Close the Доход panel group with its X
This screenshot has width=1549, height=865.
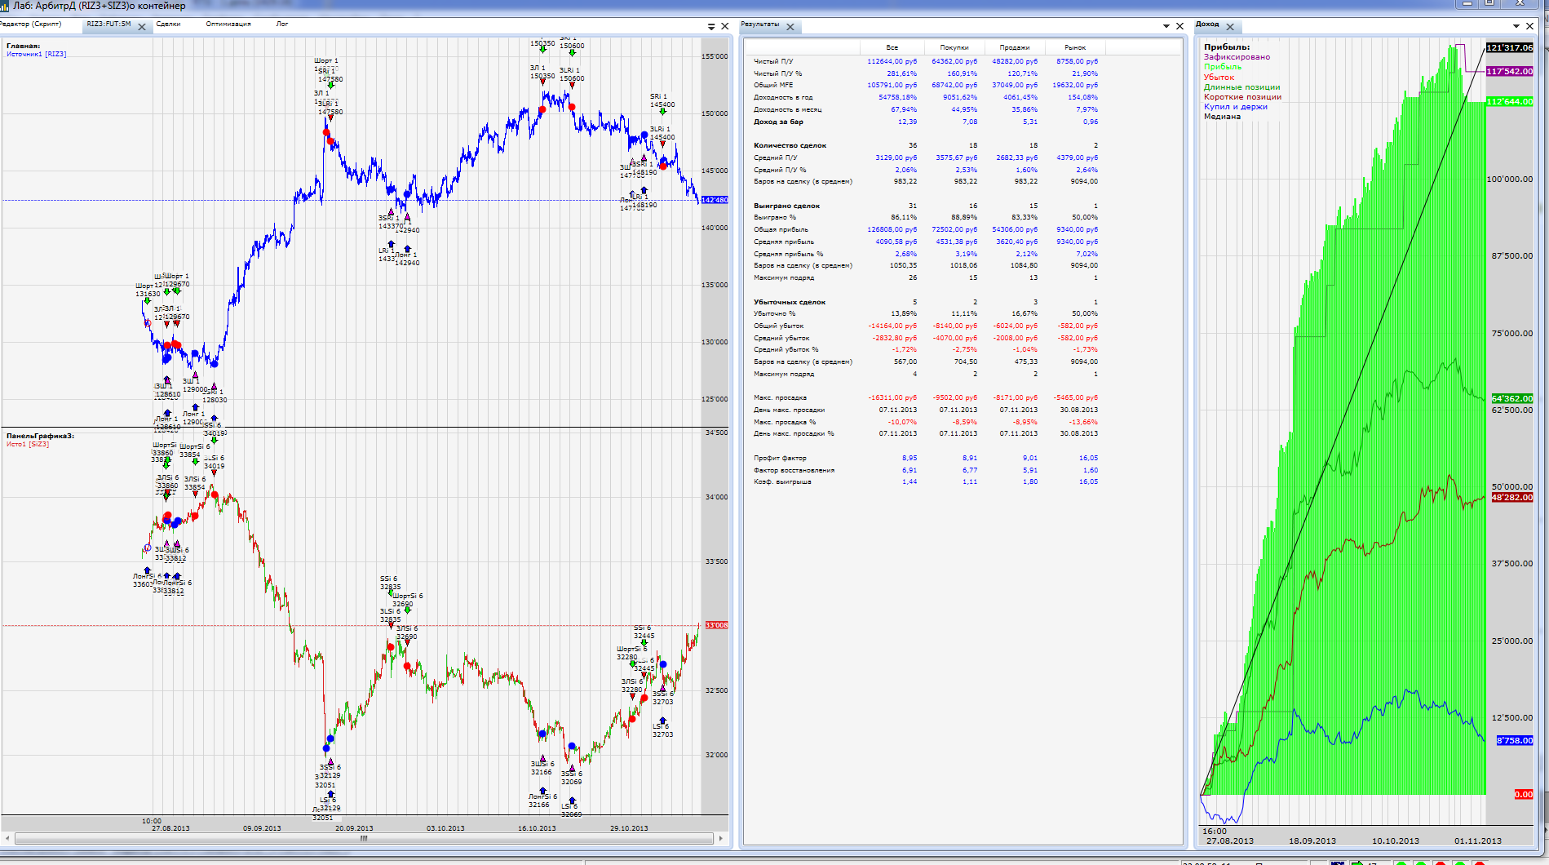click(x=1530, y=26)
